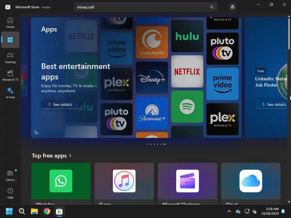Click the Microsoft Store logo in title bar
The height and width of the screenshot is (218, 291).
8,7
